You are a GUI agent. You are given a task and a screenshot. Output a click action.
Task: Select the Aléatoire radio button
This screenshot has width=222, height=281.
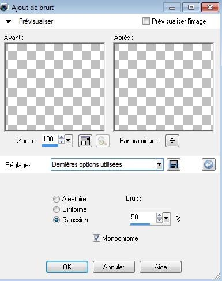57,199
